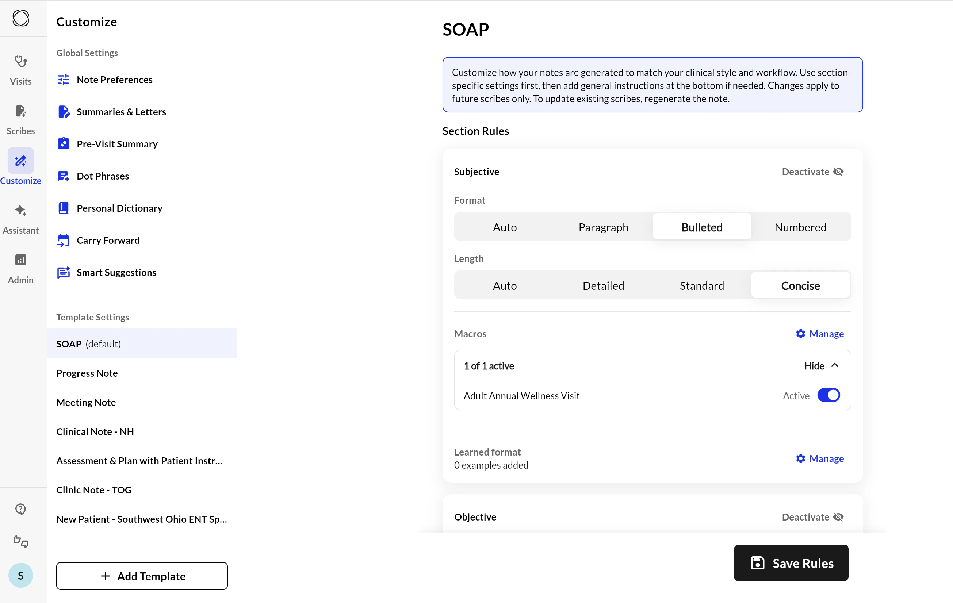Click the Save Rules button

(791, 563)
